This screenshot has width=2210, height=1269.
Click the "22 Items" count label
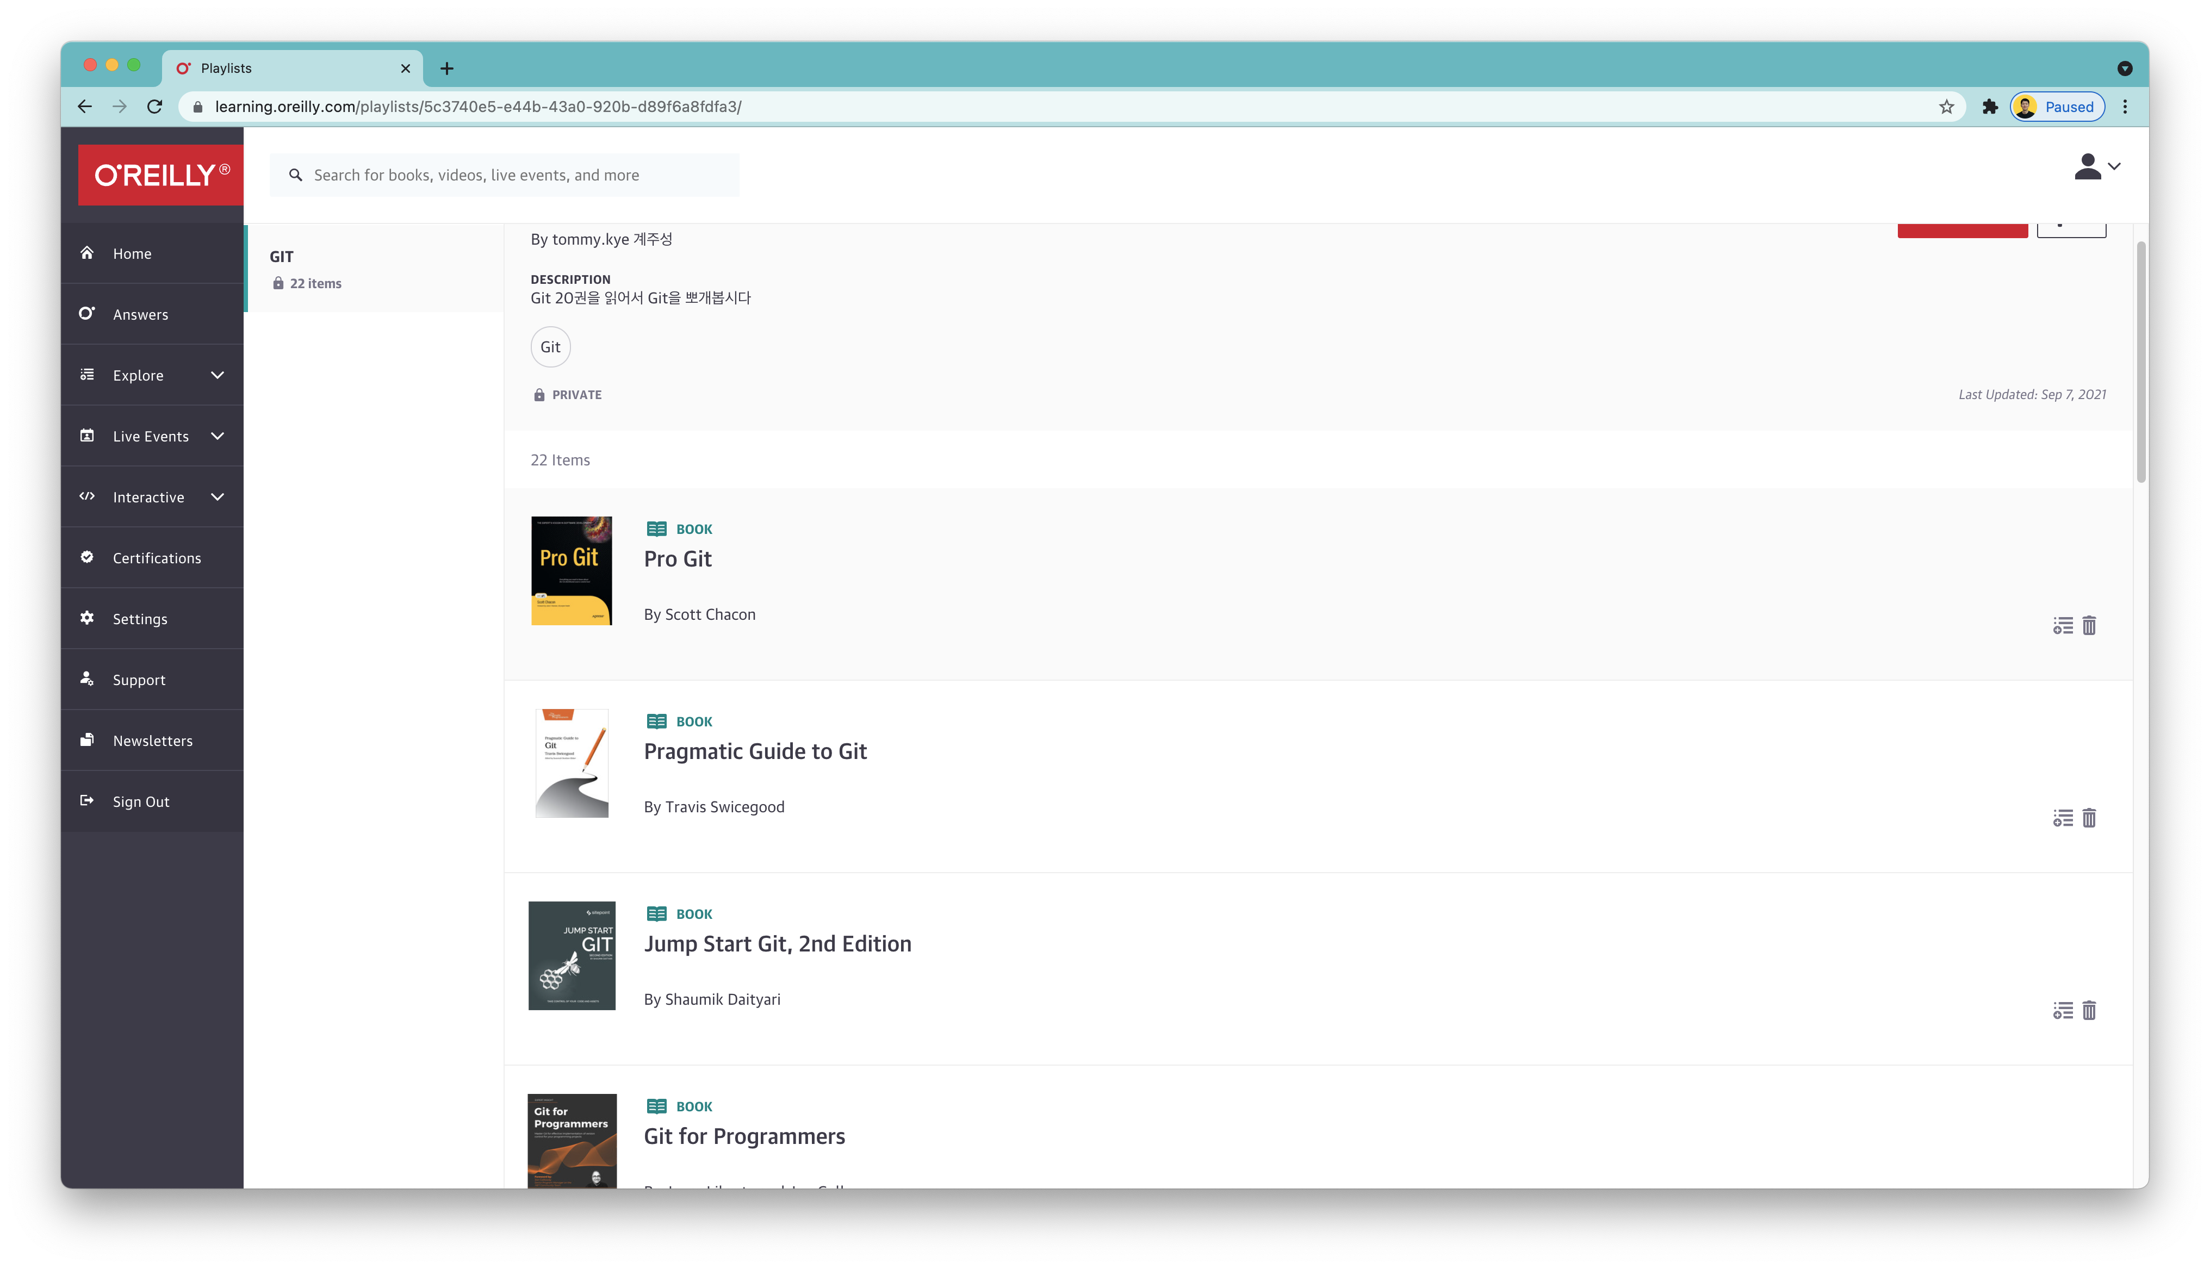point(560,460)
